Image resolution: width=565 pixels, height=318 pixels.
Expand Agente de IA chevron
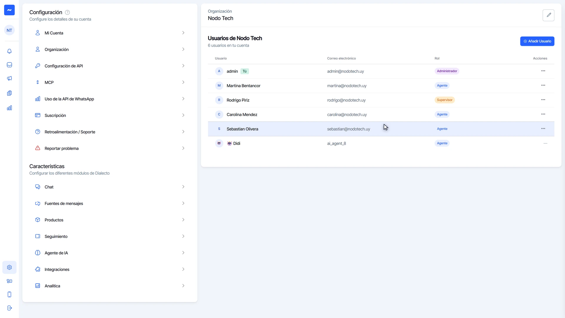[183, 253]
